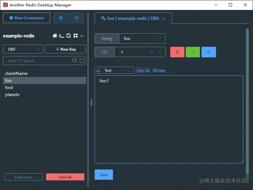Screen dimensions: 253x190
Task: Click the load all button
Action: point(65,177)
